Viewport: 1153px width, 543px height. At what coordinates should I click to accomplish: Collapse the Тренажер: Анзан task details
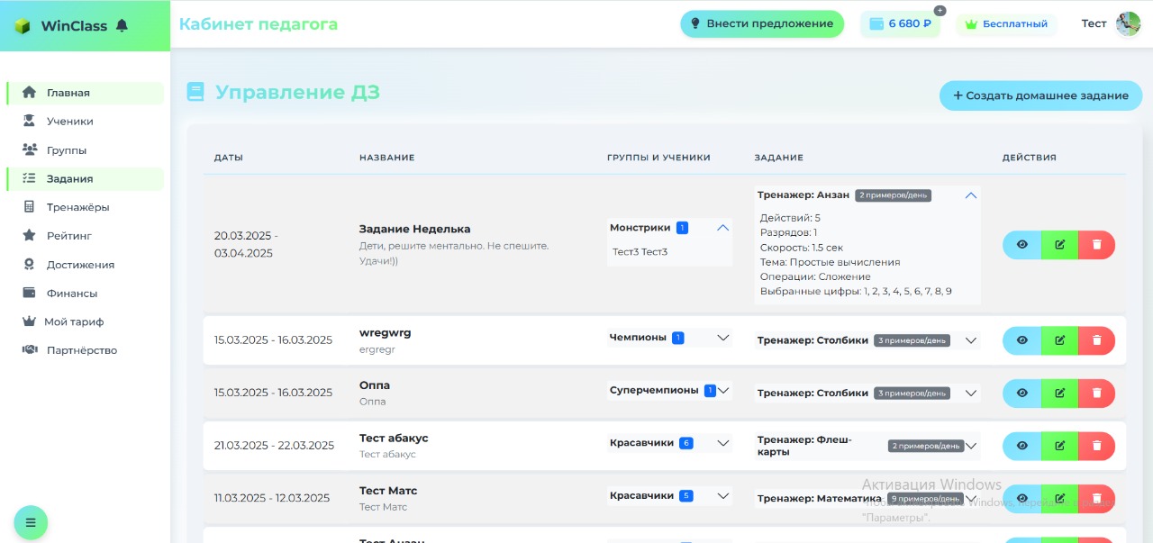click(970, 195)
